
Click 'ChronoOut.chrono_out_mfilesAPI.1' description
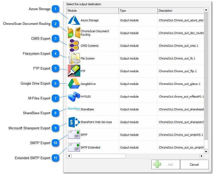pyautogui.click(x=181, y=97)
